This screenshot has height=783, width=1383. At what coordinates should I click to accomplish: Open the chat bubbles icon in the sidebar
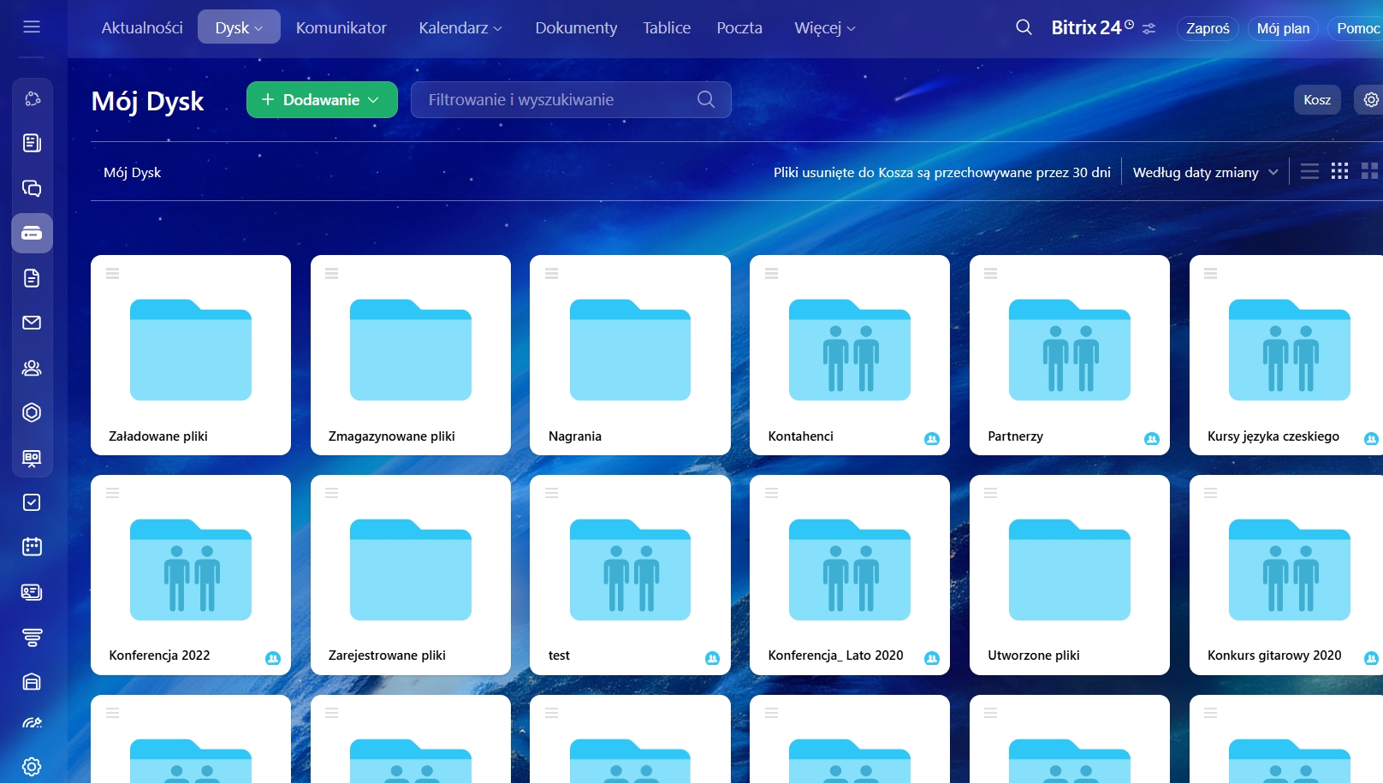(x=32, y=188)
